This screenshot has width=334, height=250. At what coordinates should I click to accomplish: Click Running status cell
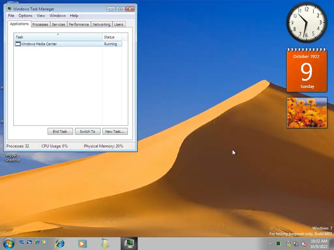[110, 44]
